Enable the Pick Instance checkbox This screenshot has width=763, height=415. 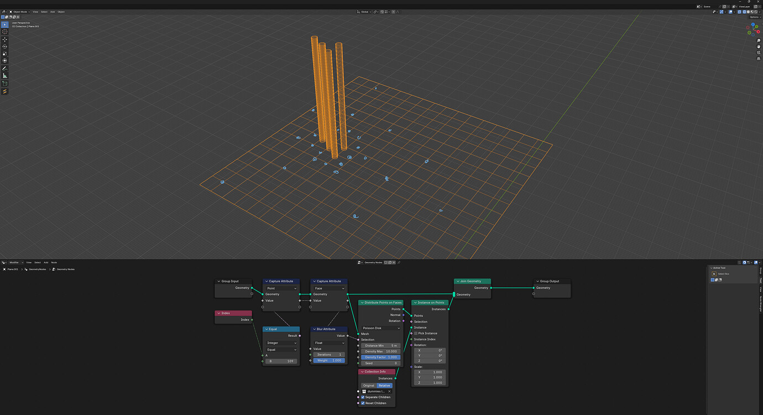coord(416,333)
